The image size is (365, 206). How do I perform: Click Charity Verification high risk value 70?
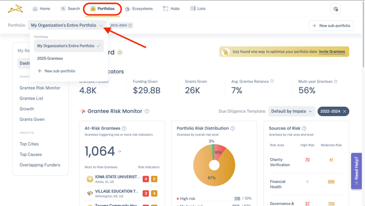coord(307,160)
